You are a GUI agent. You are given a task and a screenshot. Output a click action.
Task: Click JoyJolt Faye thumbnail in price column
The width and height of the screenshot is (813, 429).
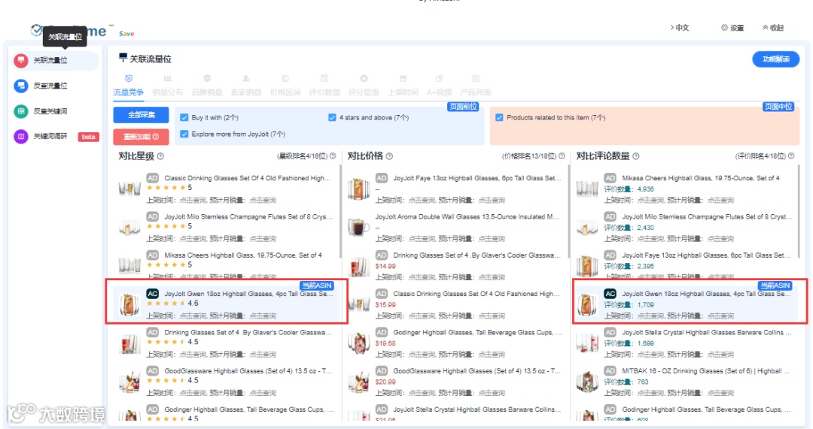tap(358, 189)
